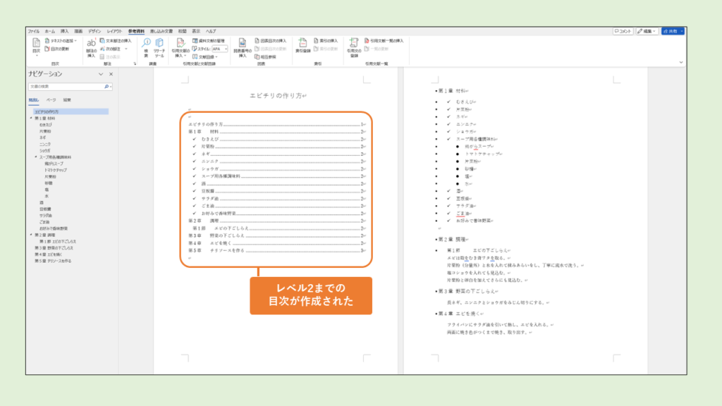Select 第3章 野菜の下ごしらえ in navigation pane
The height and width of the screenshot is (406, 722).
pos(54,247)
